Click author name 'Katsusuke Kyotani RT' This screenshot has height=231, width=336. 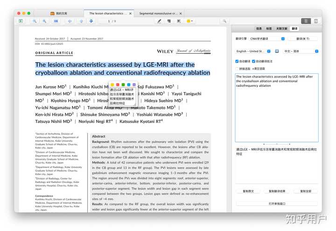pyautogui.click(x=141, y=121)
